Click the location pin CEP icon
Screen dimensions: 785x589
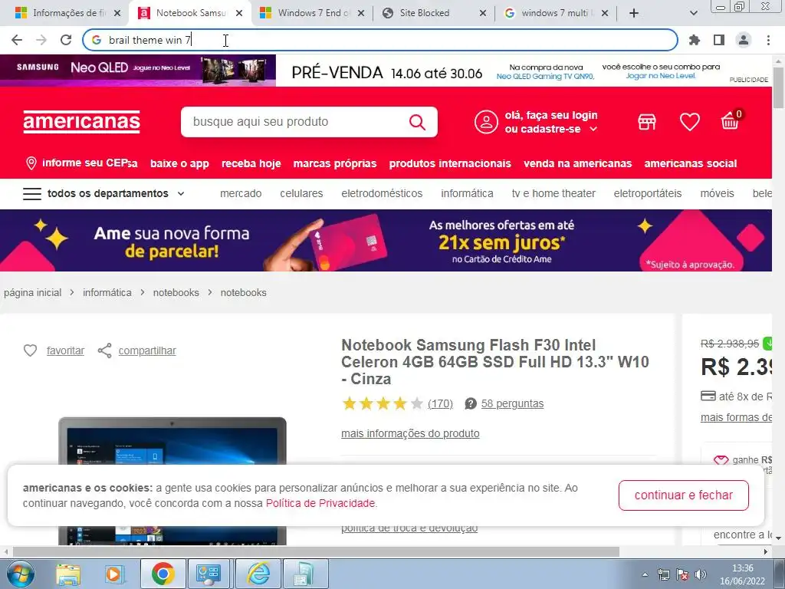tap(31, 163)
